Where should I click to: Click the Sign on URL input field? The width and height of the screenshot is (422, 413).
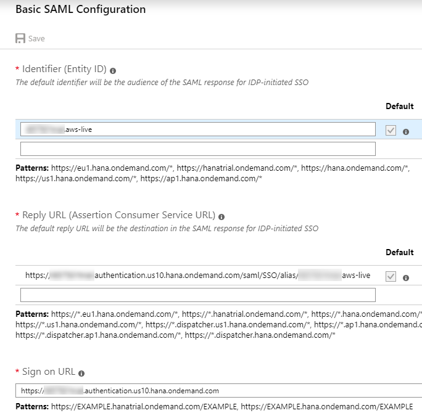[216, 390]
